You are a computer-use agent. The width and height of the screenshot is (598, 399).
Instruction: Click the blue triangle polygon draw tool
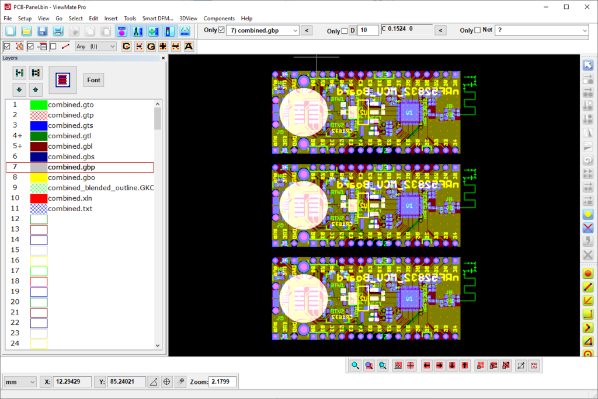[588, 341]
